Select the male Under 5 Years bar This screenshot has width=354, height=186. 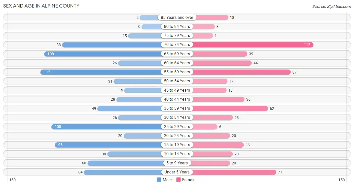click(x=123, y=172)
